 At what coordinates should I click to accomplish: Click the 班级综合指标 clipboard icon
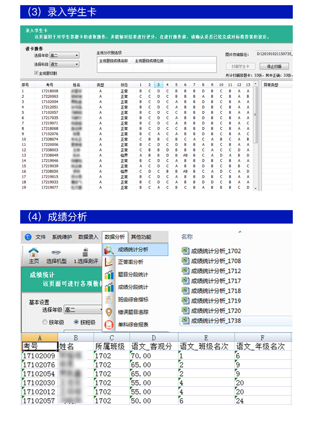click(x=109, y=299)
